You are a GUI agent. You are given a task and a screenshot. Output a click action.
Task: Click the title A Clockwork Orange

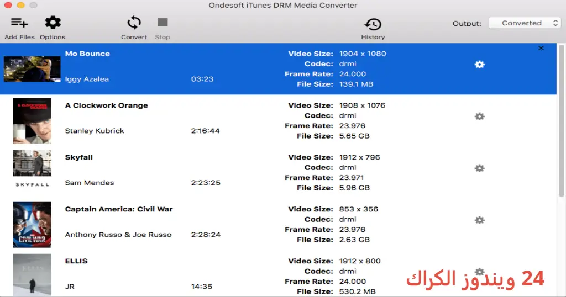(x=107, y=105)
